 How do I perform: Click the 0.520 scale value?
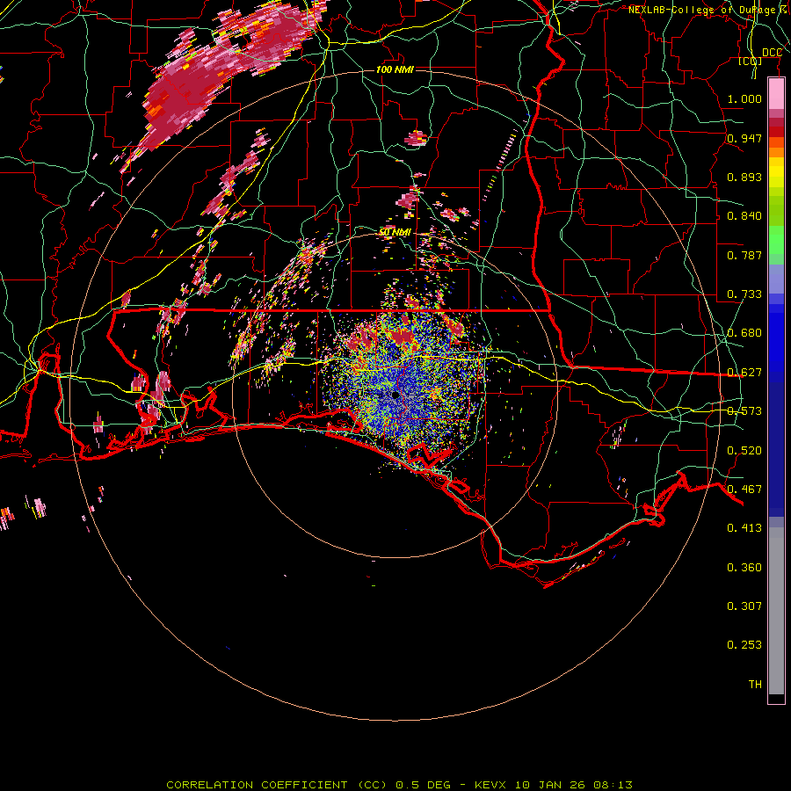744,451
